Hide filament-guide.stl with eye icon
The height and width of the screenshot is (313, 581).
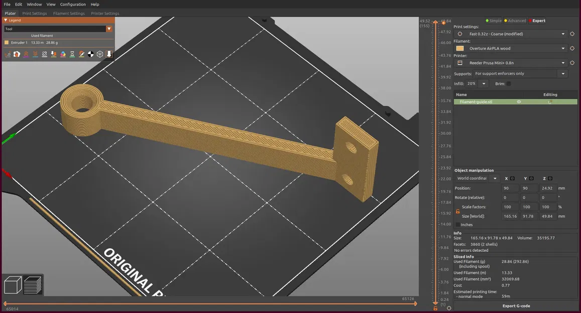point(519,102)
